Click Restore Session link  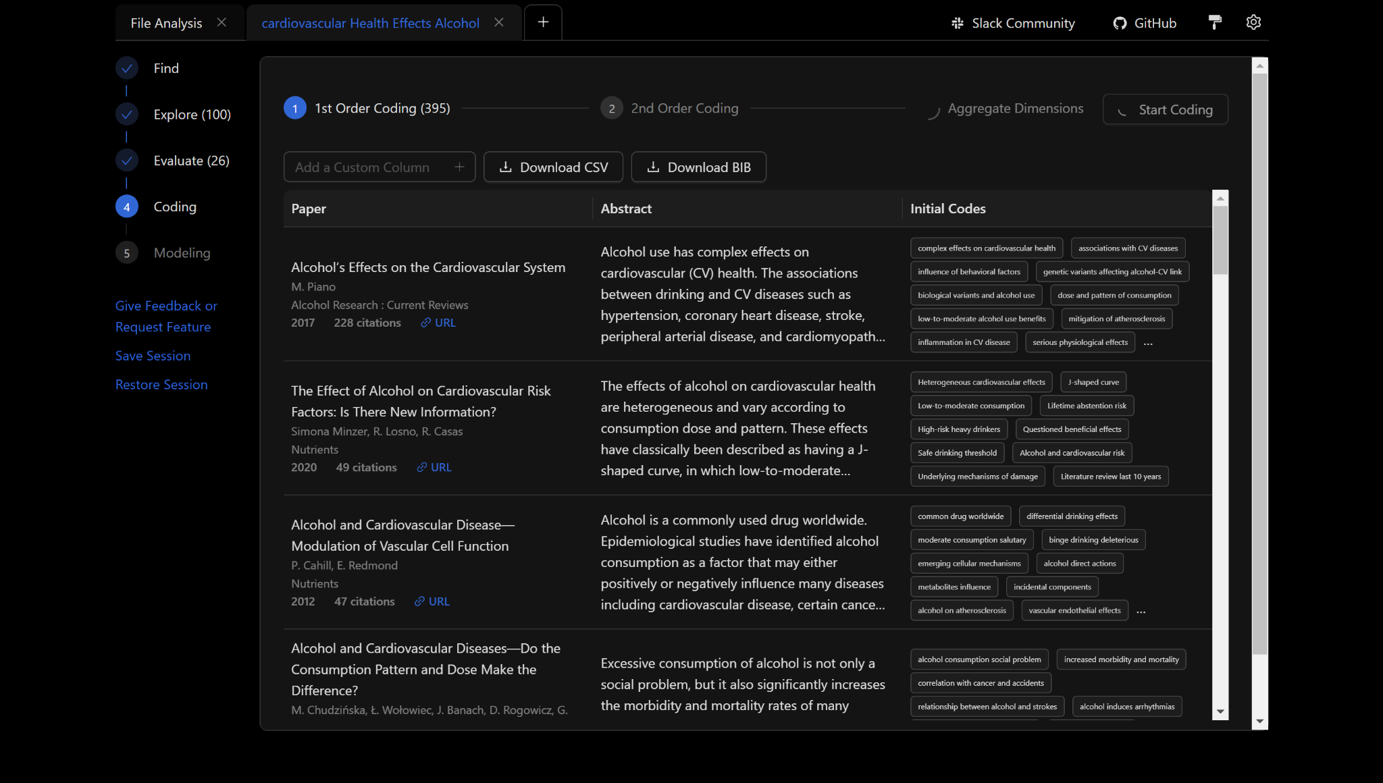coord(161,385)
